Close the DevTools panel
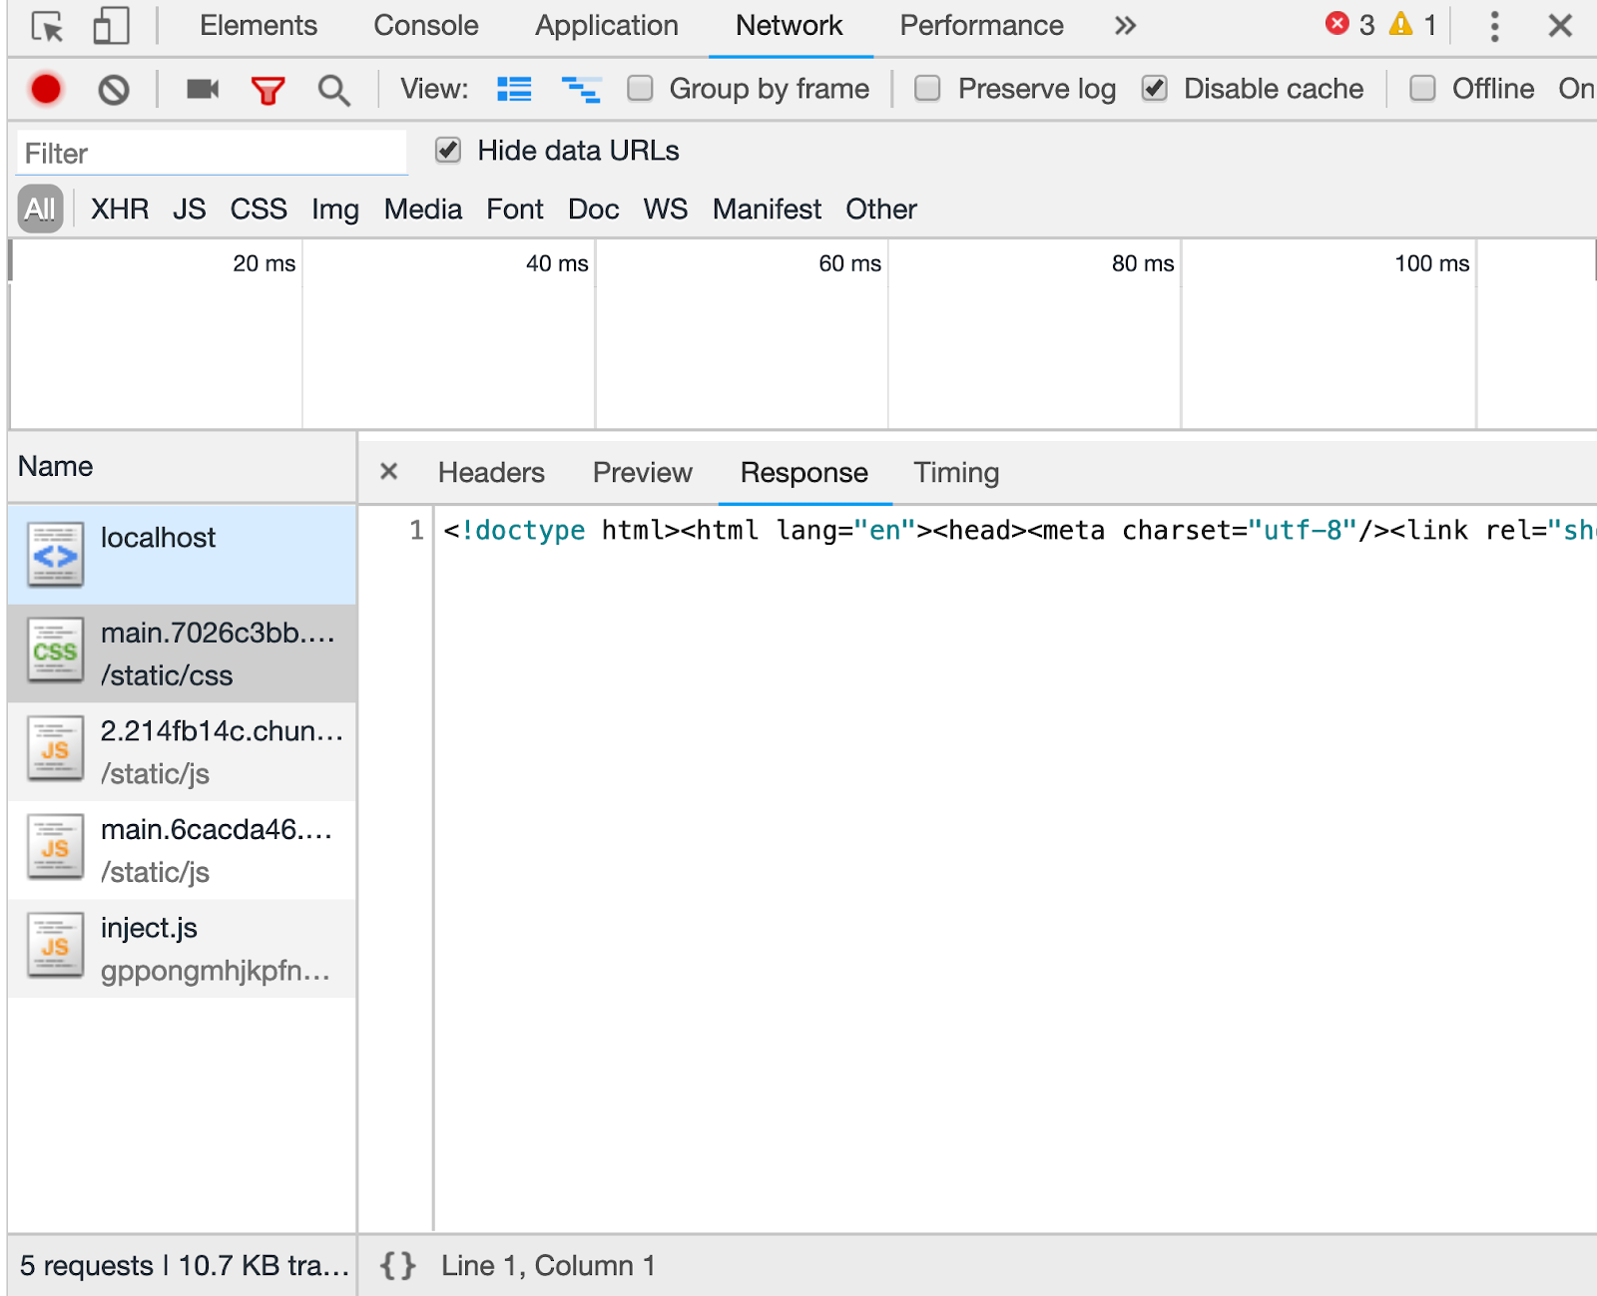This screenshot has height=1296, width=1597. pos(1560,26)
